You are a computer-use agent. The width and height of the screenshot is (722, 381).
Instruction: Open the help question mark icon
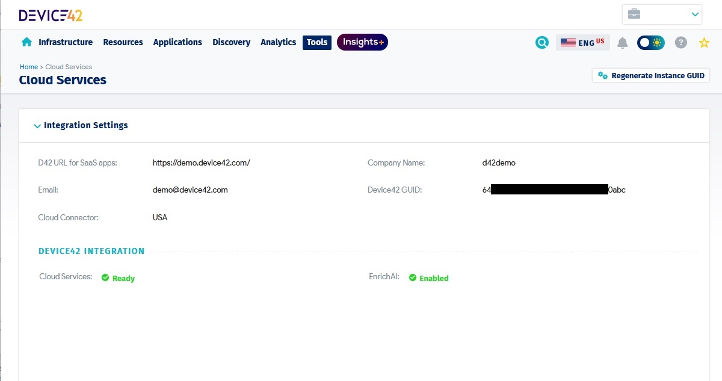tap(680, 42)
